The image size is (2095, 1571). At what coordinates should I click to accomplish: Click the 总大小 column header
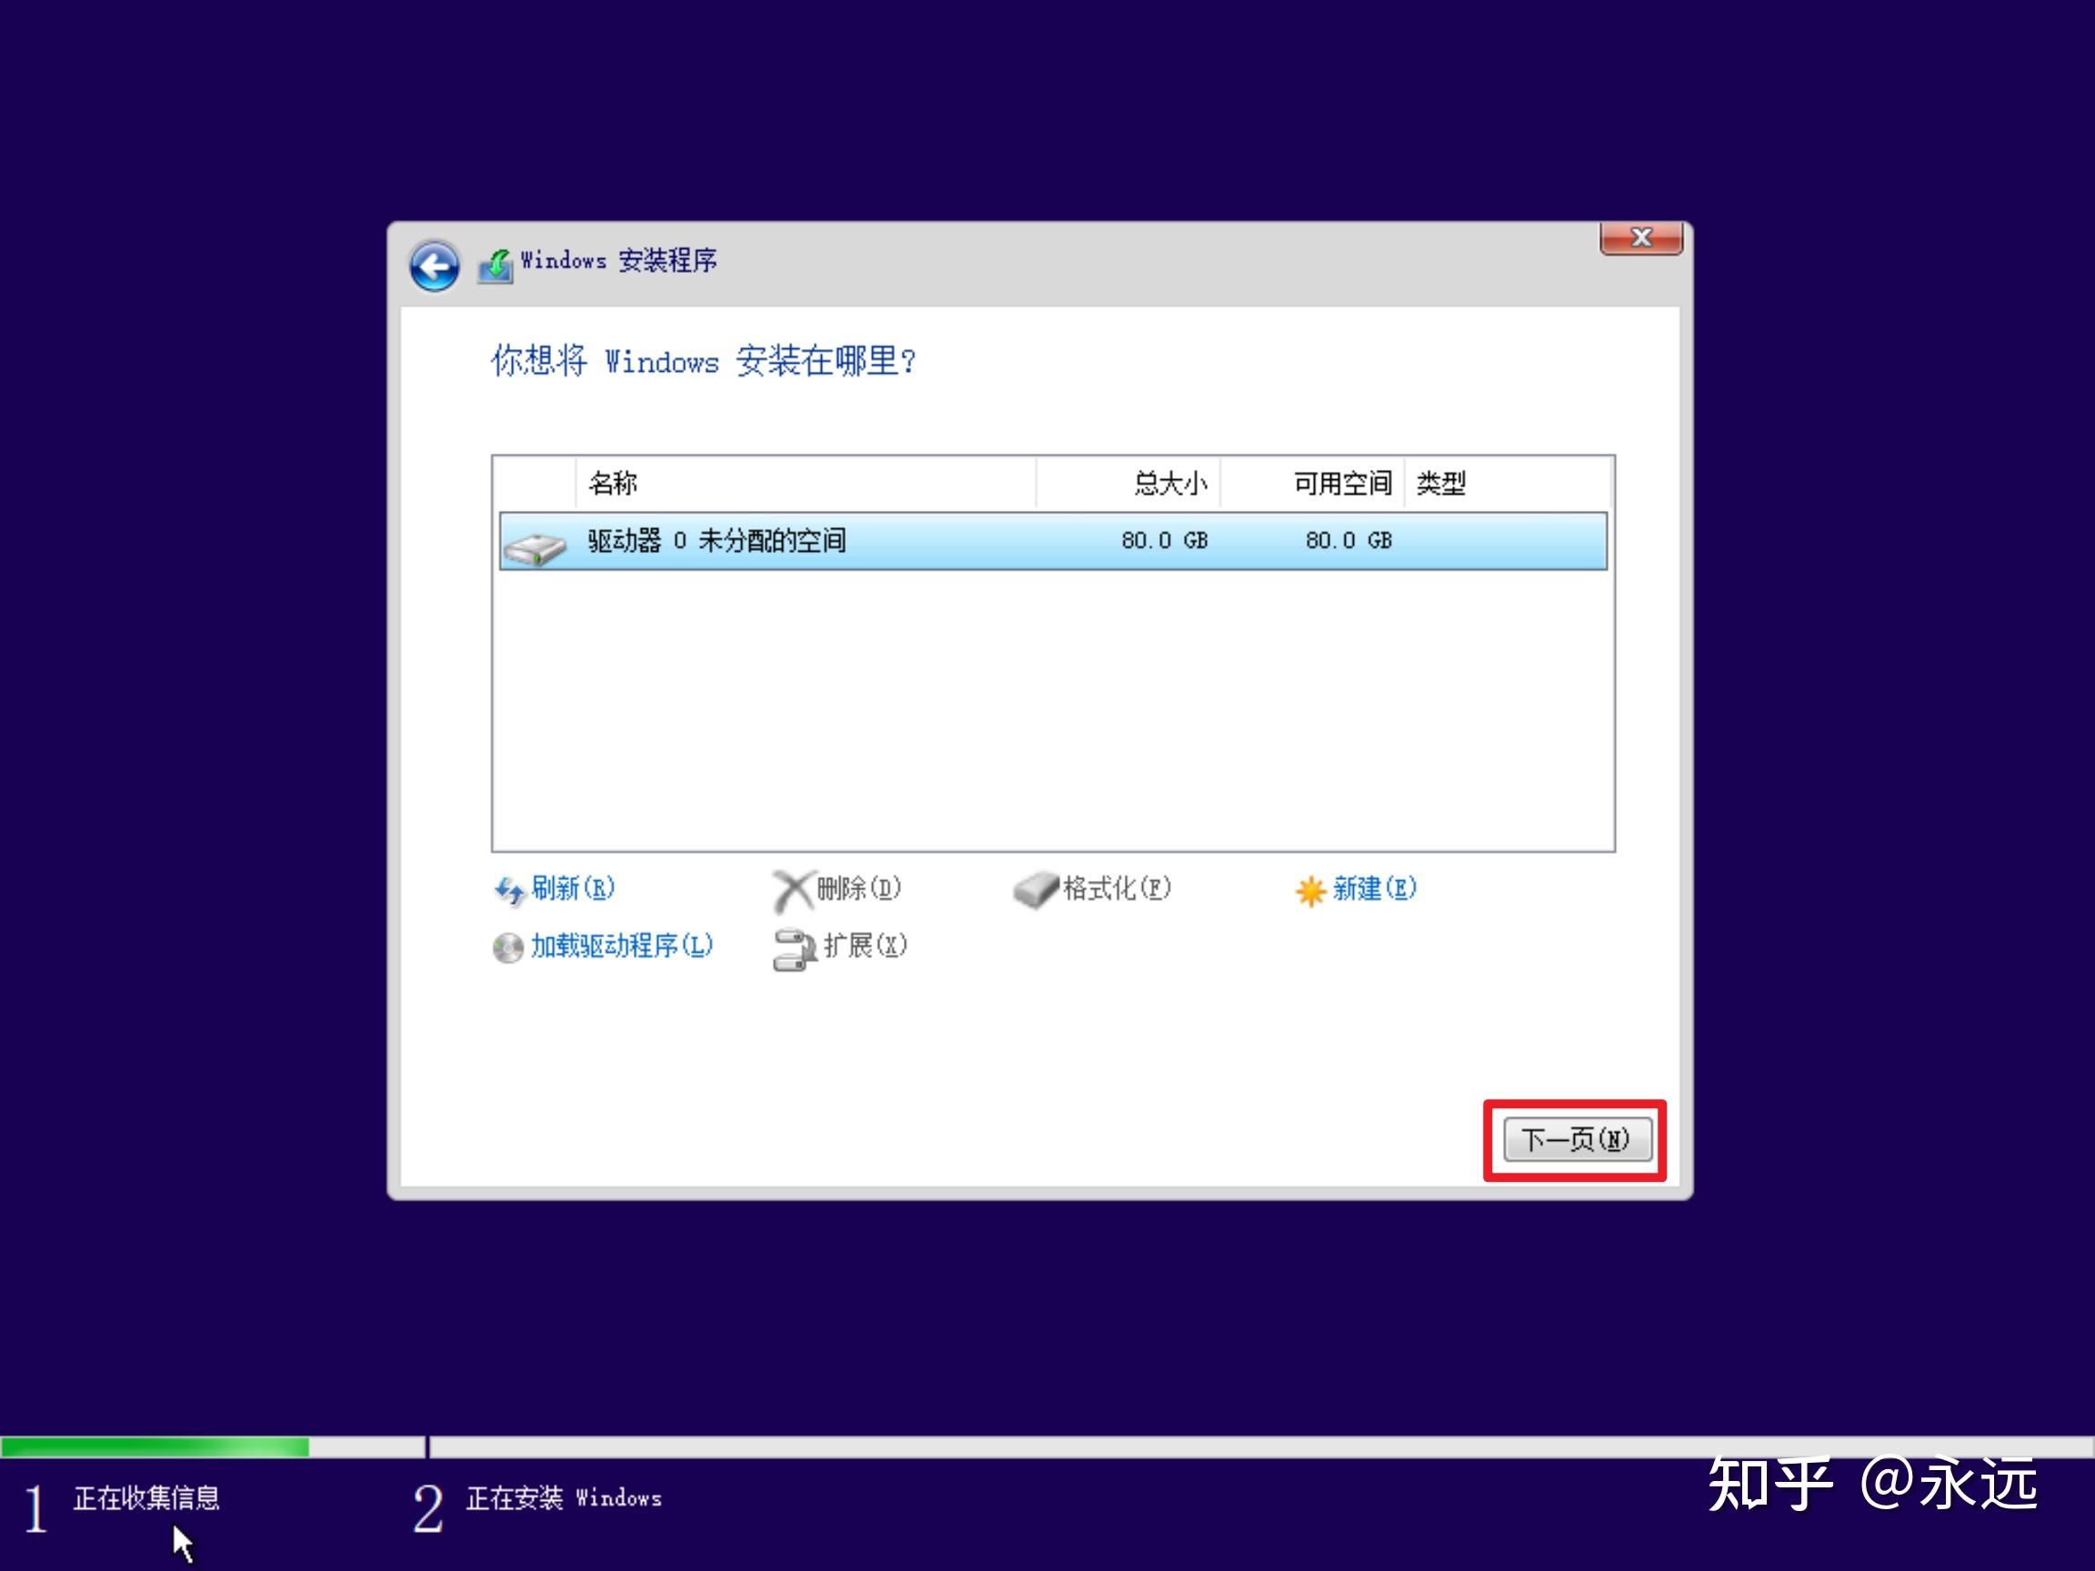click(1167, 484)
